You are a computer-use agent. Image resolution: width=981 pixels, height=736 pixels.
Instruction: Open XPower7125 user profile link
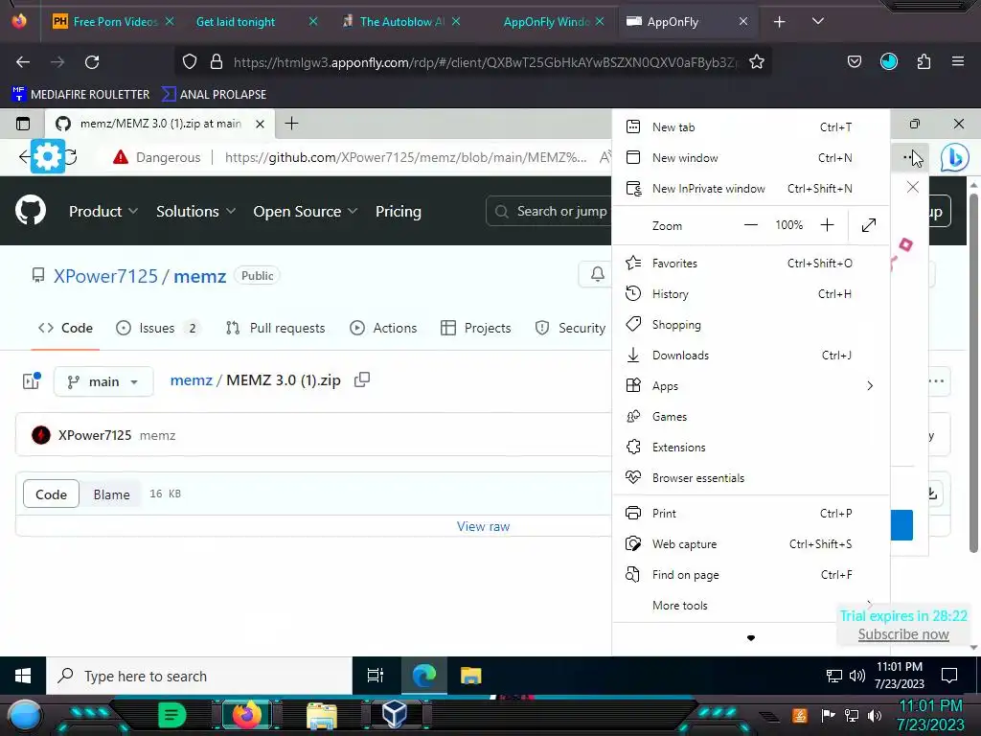click(105, 276)
